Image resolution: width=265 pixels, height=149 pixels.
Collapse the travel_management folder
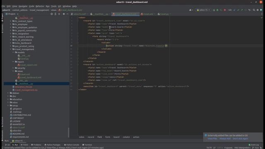pyautogui.click(x=10, y=49)
